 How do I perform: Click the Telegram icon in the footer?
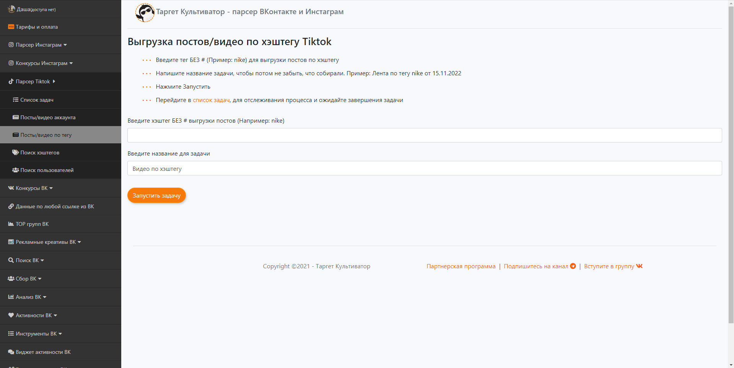(x=573, y=266)
